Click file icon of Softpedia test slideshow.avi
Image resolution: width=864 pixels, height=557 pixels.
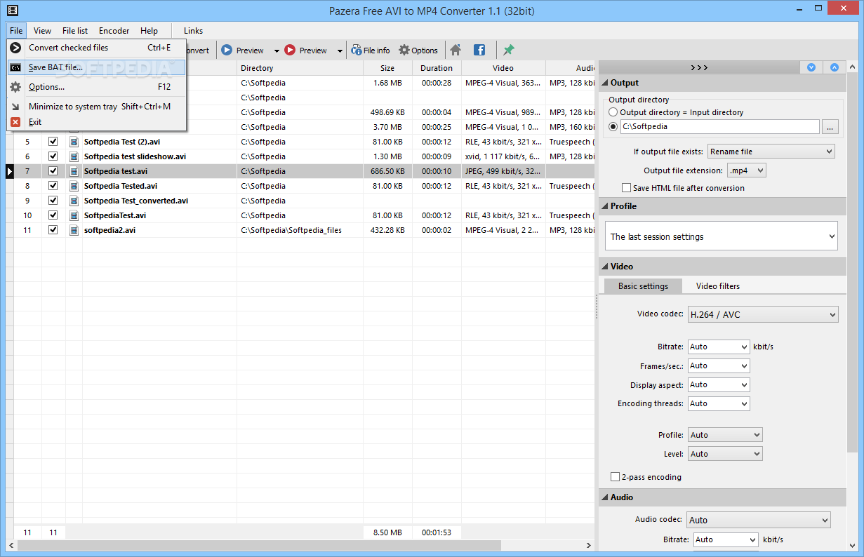74,156
